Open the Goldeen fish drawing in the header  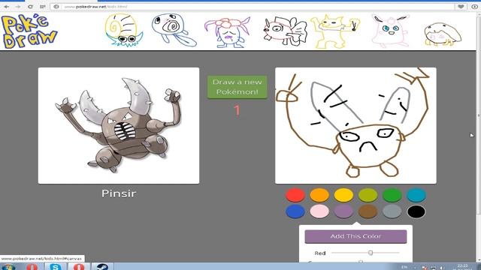285,31
